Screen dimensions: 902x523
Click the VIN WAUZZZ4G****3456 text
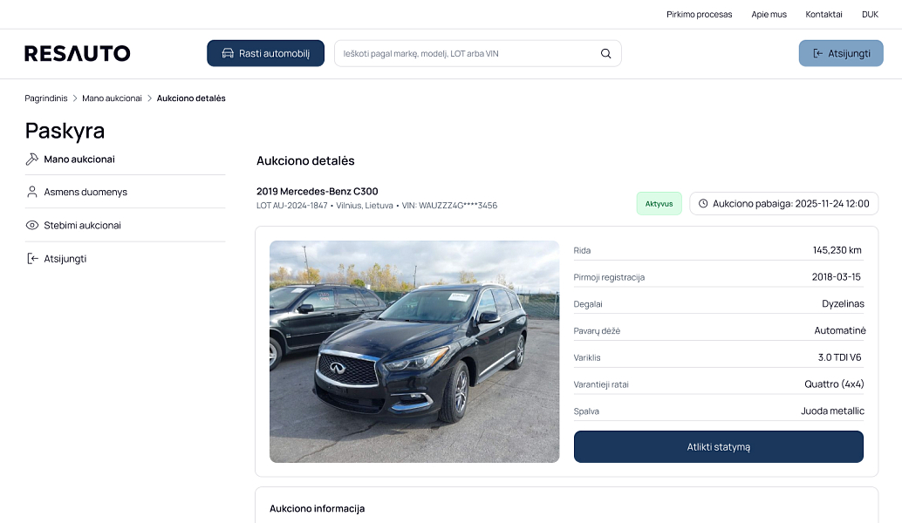449,206
